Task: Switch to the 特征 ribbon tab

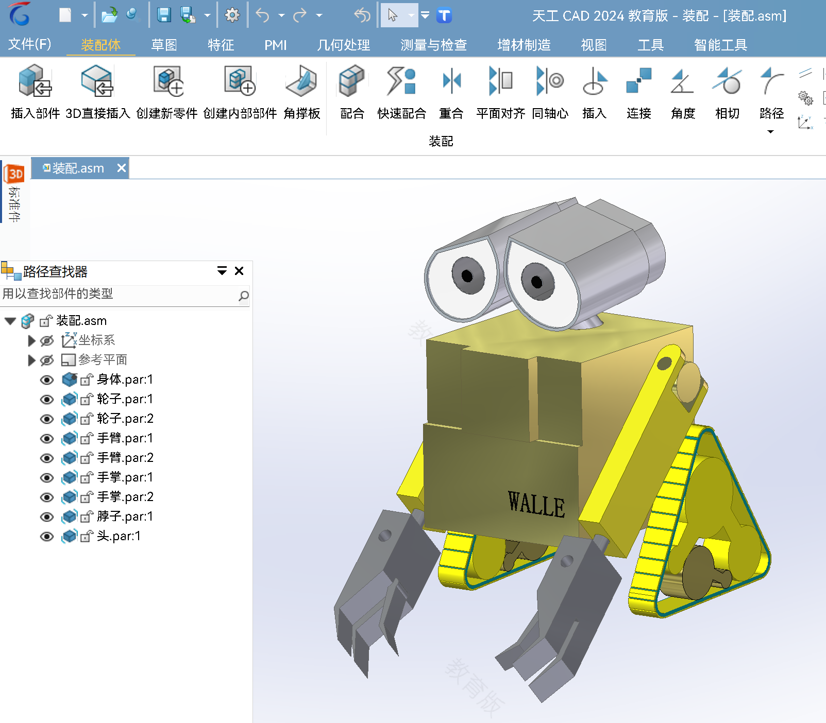Action: coord(221,45)
